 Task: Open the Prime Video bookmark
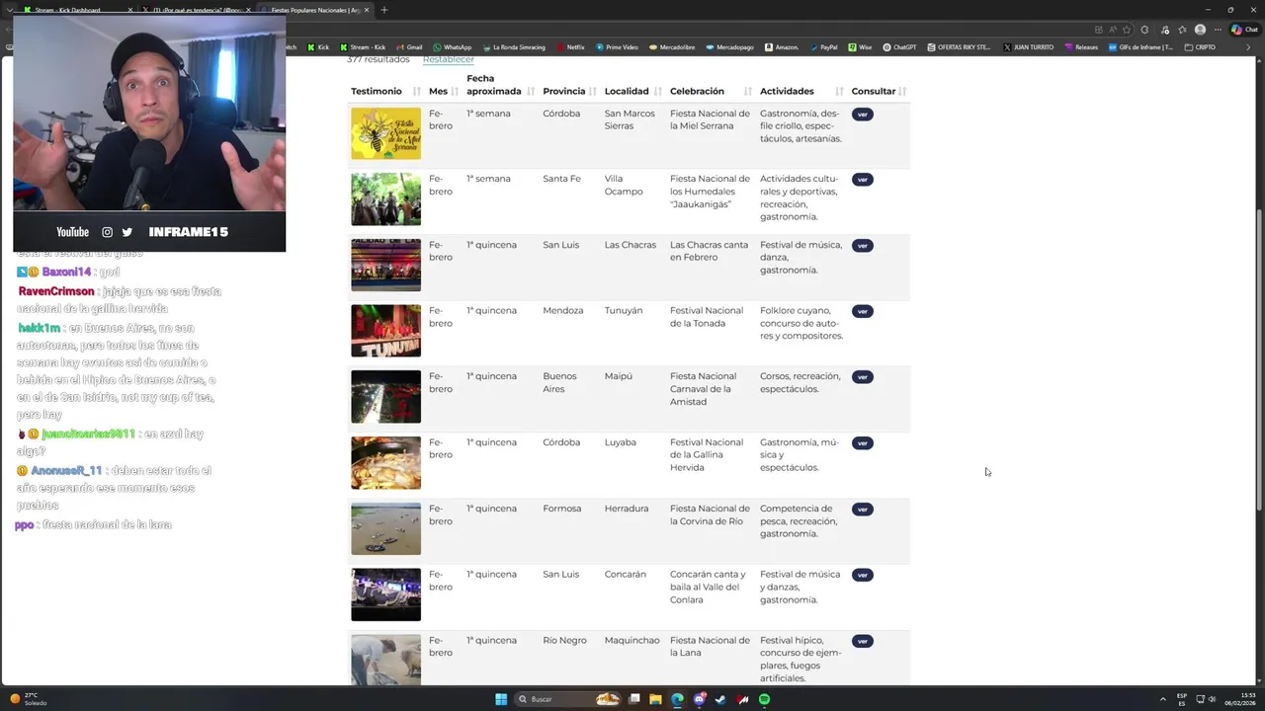coord(616,47)
